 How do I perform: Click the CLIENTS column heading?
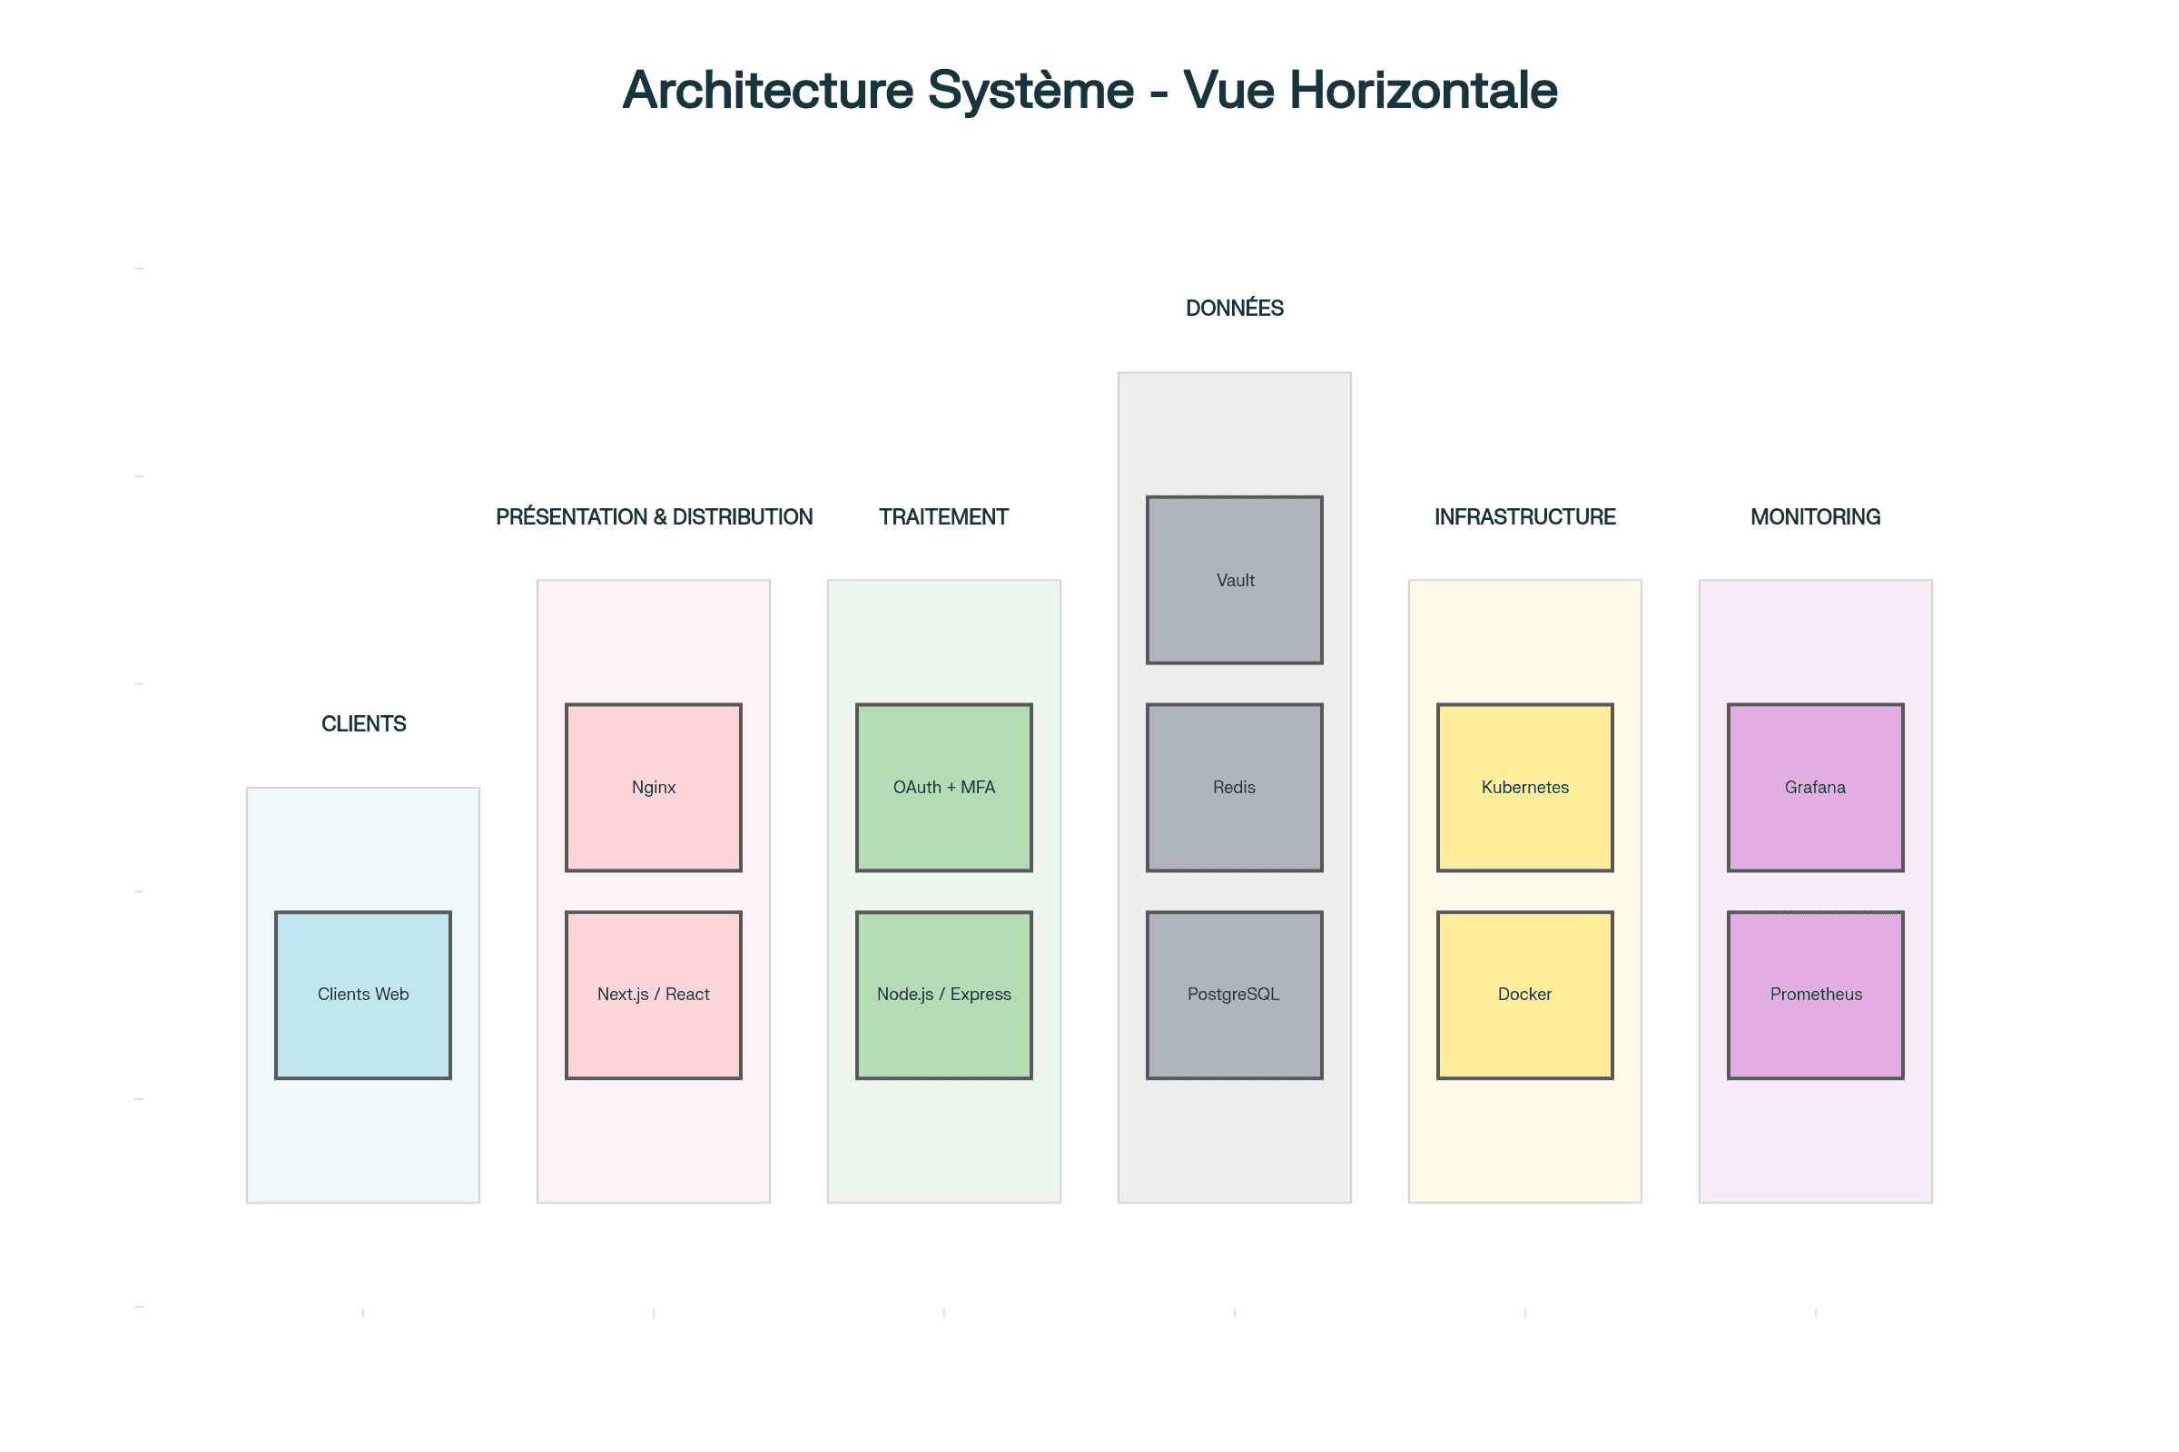(363, 724)
